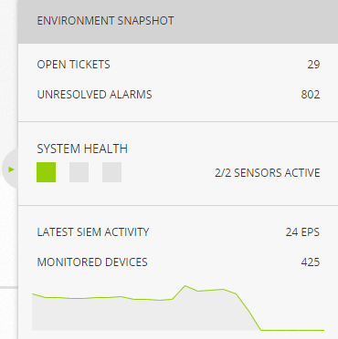This screenshot has height=339, width=338.
Task: Click the third gray system health square
Action: click(111, 172)
